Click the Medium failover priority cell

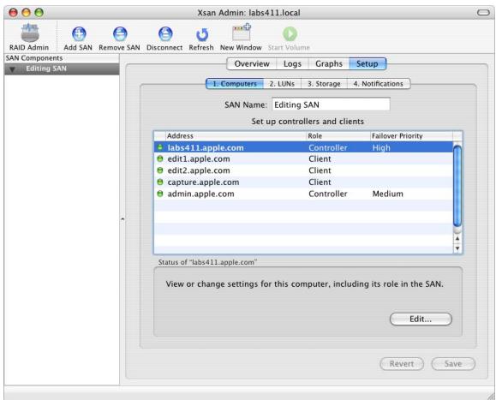pos(387,194)
